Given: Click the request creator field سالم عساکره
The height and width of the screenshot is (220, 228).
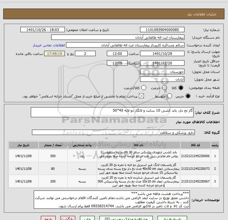Looking at the screenshot, I should coord(125,45).
